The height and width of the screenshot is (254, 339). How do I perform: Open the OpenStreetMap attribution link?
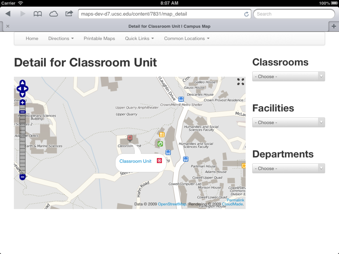coord(172,204)
